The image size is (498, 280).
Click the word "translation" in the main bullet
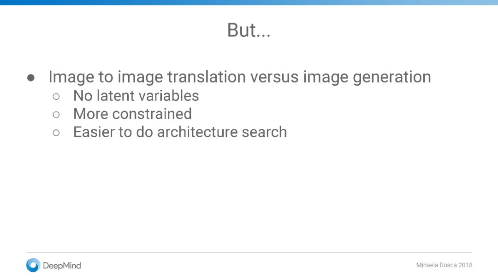207,77
